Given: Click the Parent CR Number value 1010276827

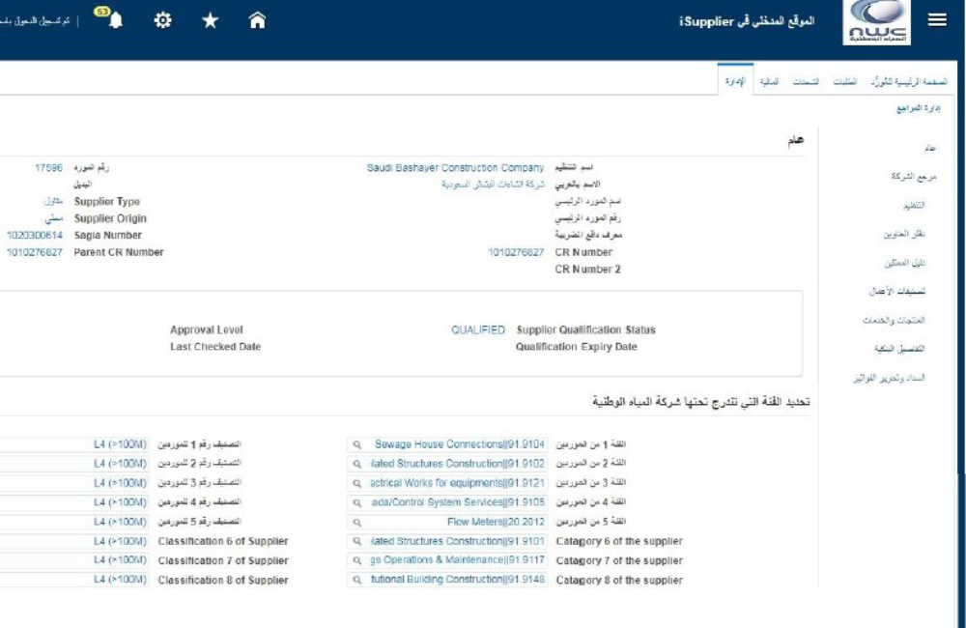Looking at the screenshot, I should click(x=35, y=252).
